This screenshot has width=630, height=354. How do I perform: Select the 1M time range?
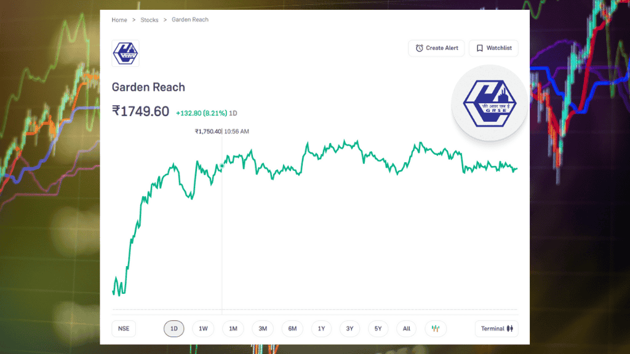233,329
